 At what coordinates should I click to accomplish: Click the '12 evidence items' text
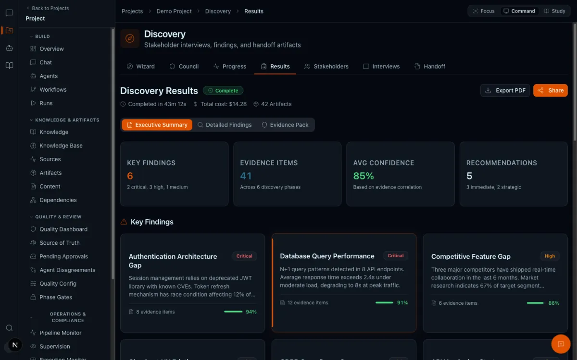point(308,303)
